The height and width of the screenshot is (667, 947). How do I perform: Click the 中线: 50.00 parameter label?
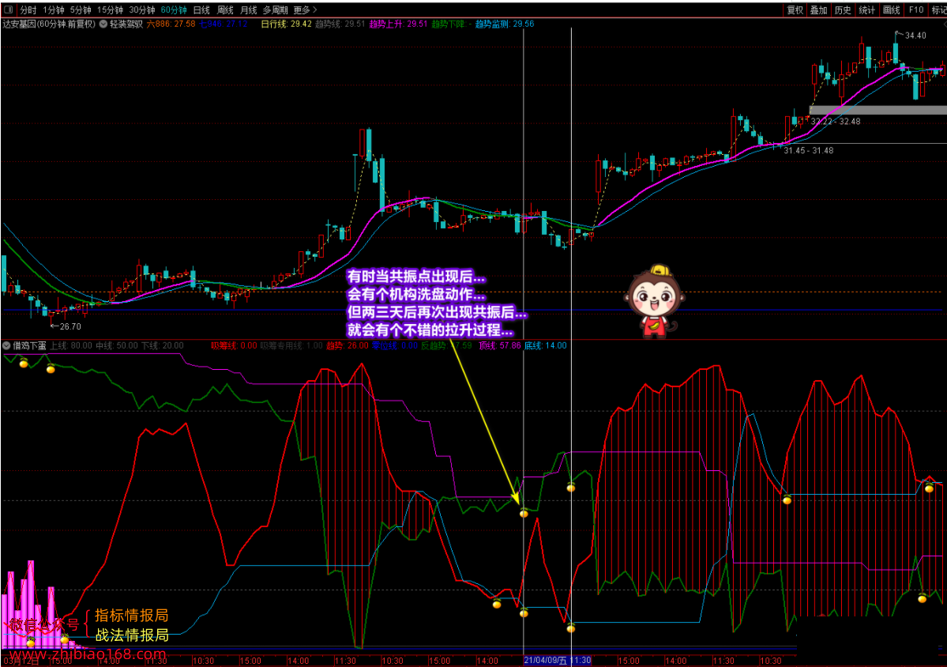tap(117, 345)
